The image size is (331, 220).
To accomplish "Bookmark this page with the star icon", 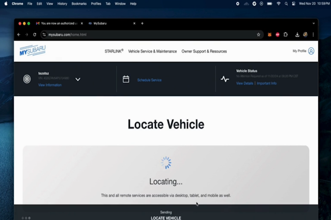I will tap(258, 35).
